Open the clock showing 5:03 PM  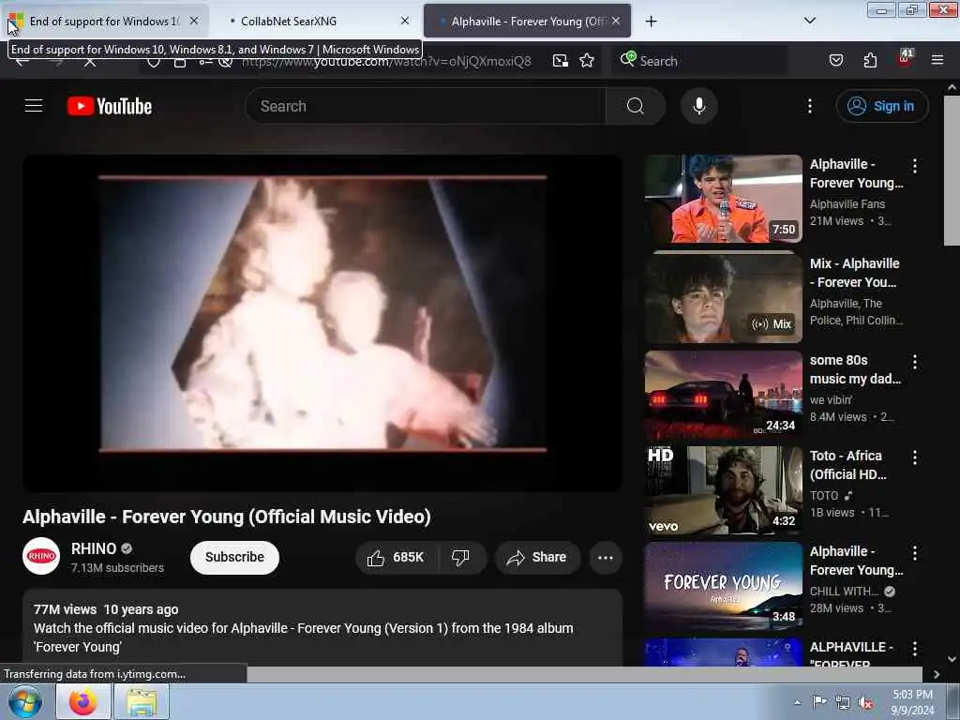coord(912,702)
